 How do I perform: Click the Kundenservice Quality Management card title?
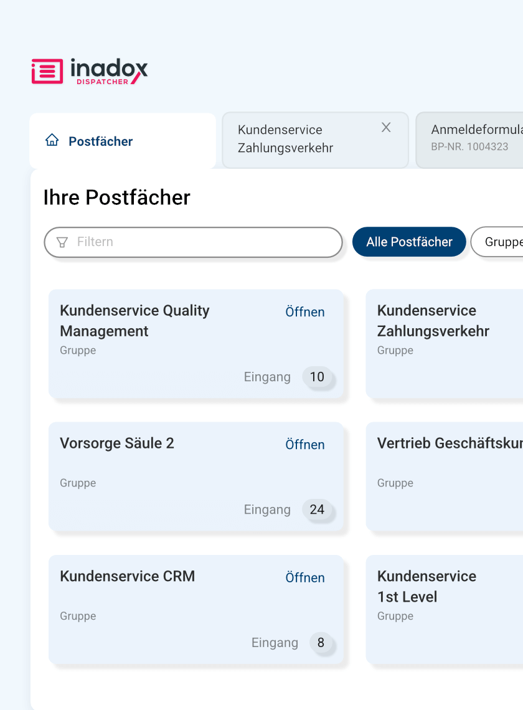pyautogui.click(x=134, y=321)
